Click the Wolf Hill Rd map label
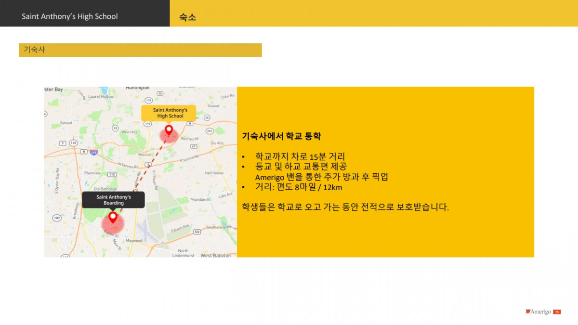Viewport: 578px width, 325px height. tap(190, 139)
